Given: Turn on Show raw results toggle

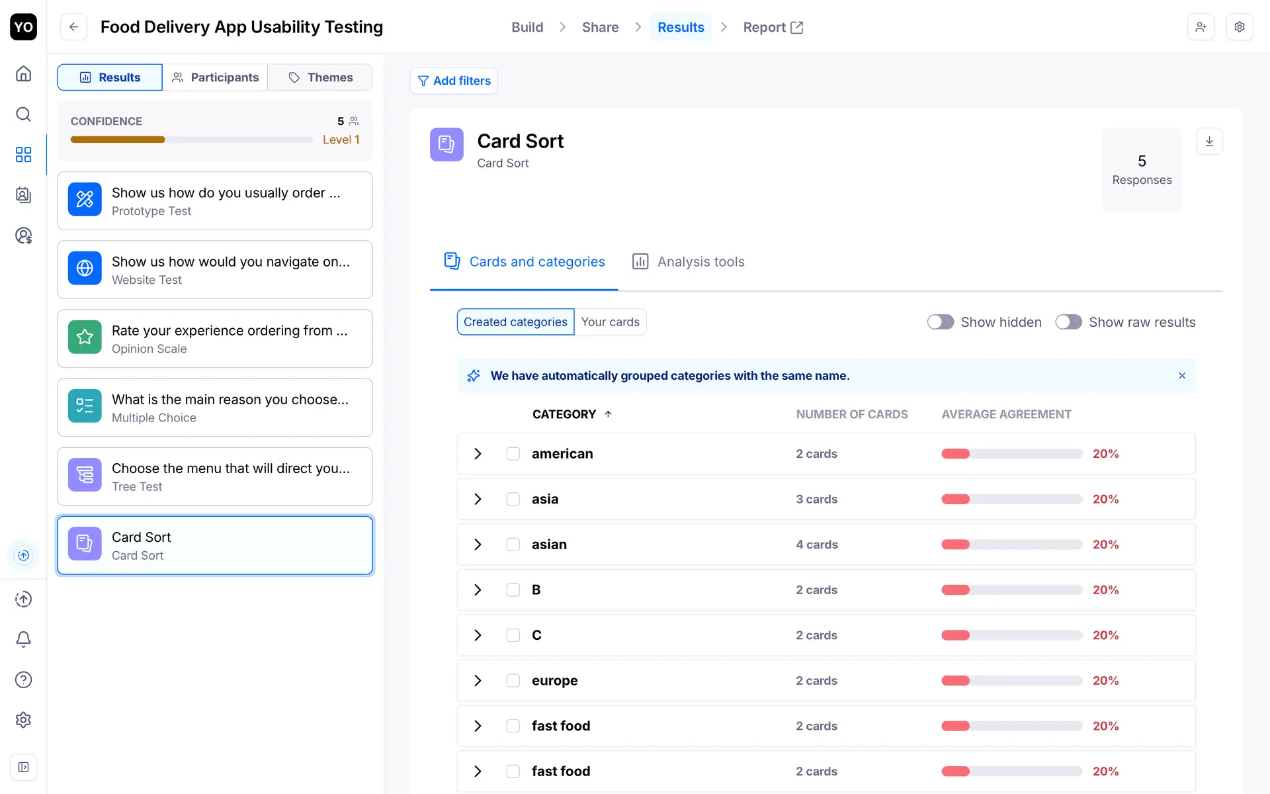Looking at the screenshot, I should pos(1068,322).
